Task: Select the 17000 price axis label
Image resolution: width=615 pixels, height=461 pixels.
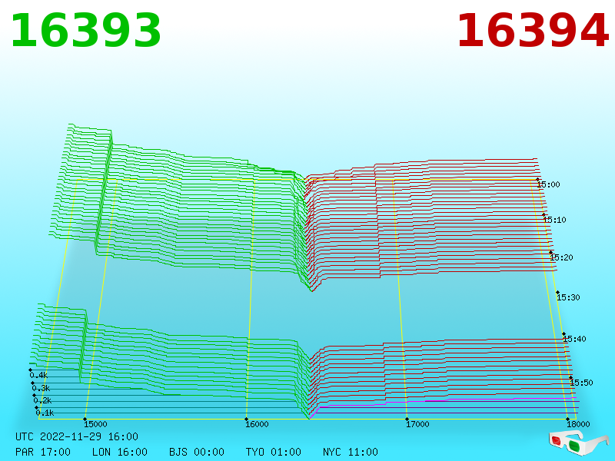Action: coord(417,424)
